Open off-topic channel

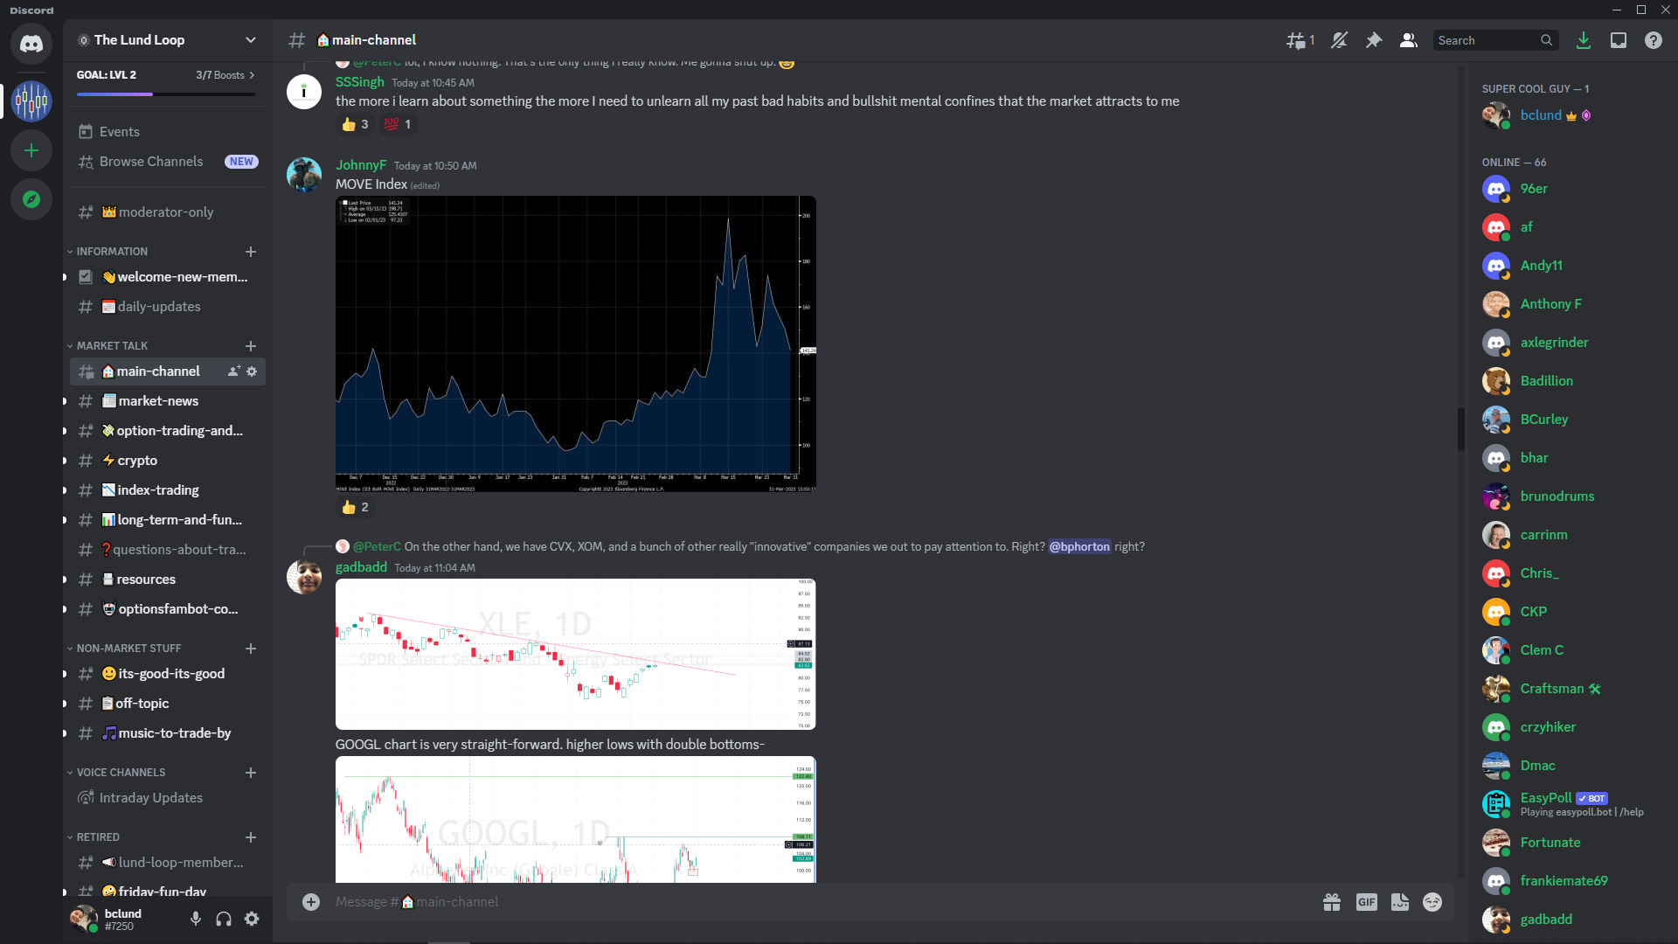(x=168, y=704)
